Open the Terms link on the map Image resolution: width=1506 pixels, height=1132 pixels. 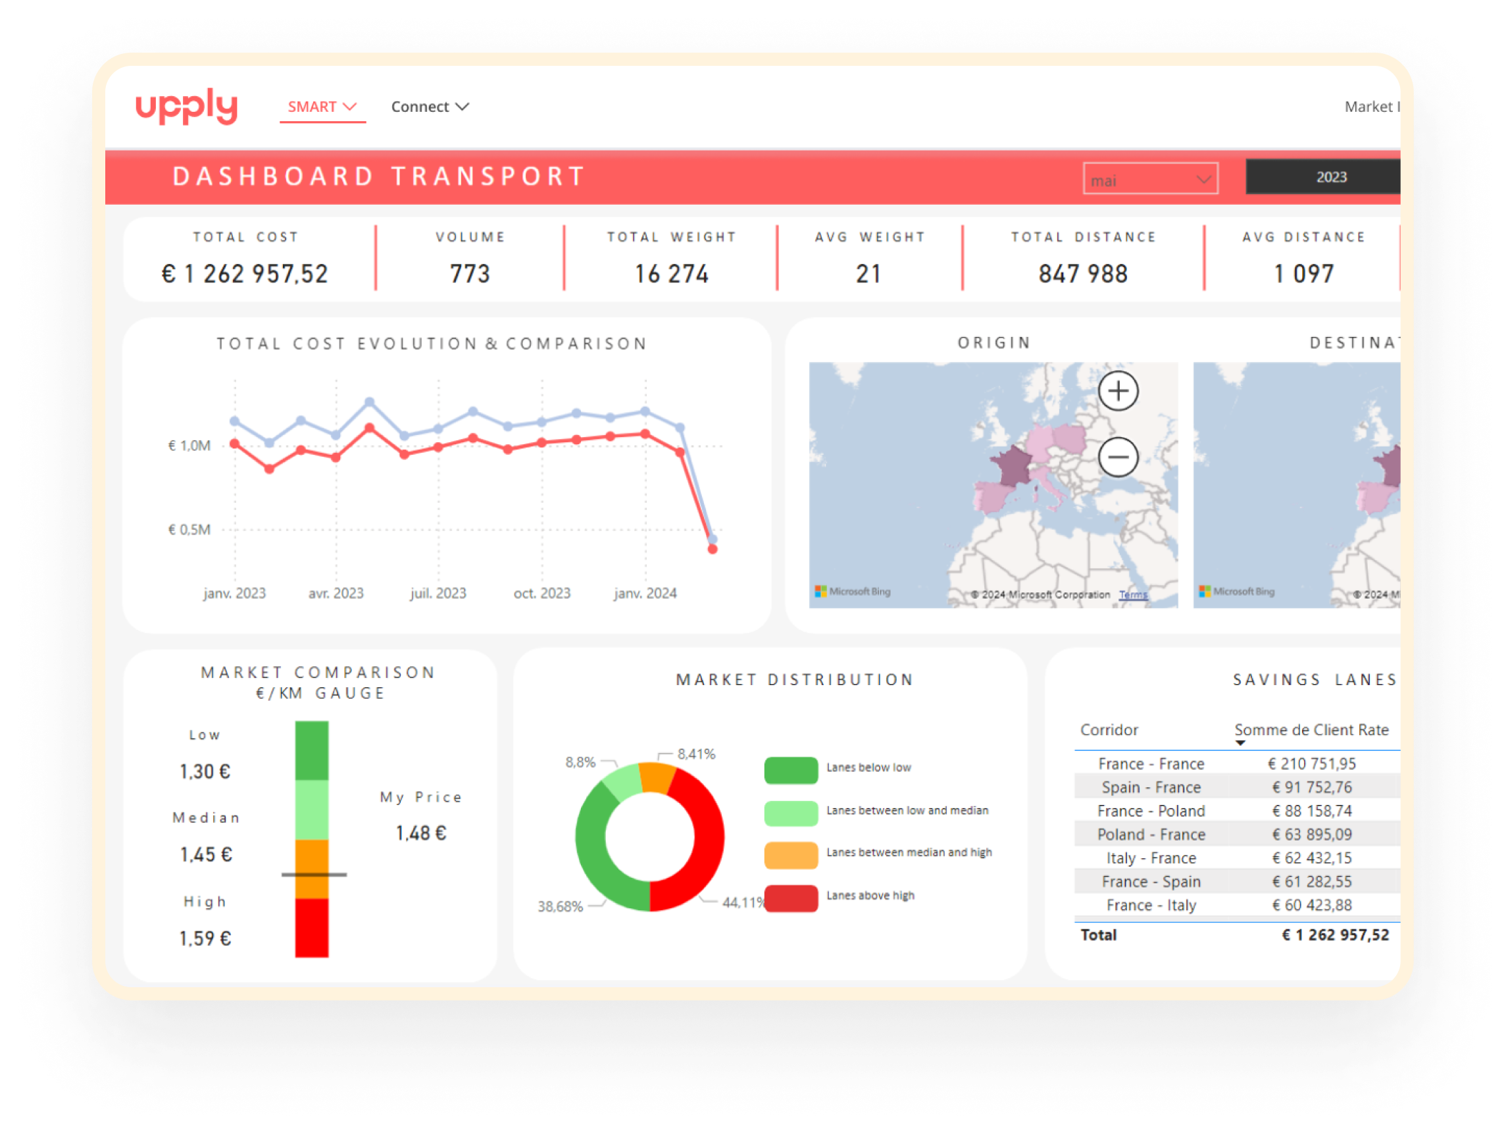pos(1133,594)
